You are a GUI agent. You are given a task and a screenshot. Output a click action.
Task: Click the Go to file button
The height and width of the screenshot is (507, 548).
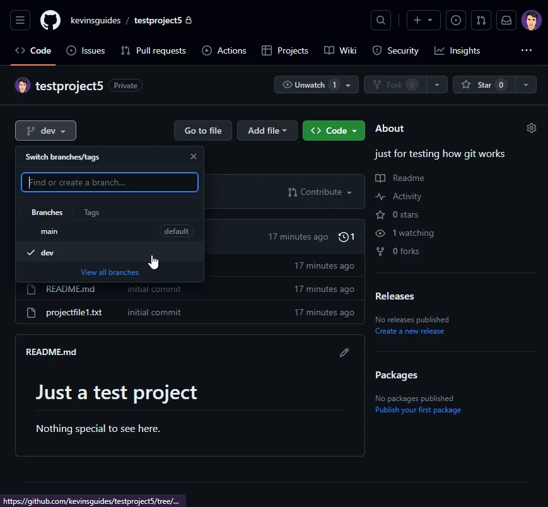tap(202, 131)
